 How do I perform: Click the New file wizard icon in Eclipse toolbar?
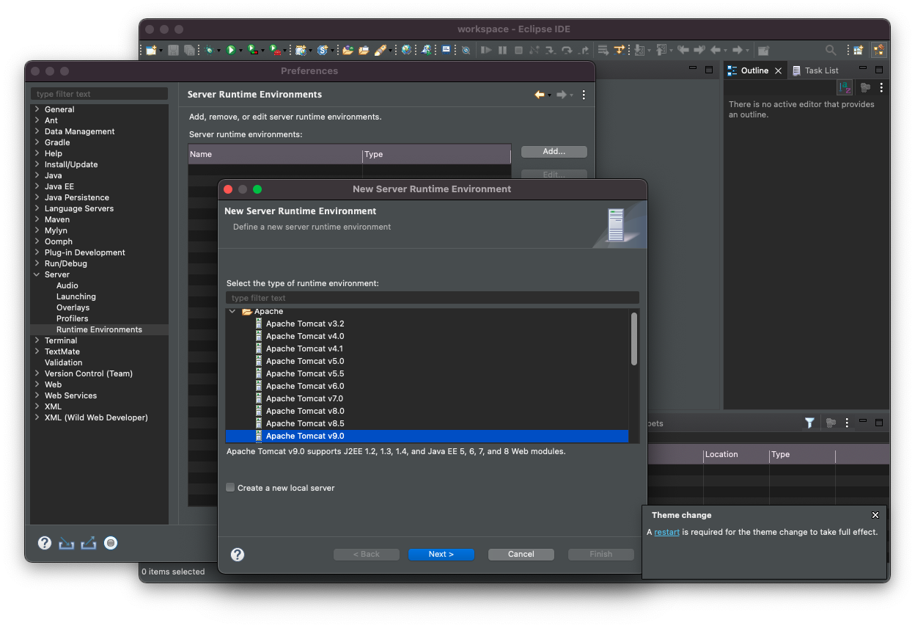point(151,50)
